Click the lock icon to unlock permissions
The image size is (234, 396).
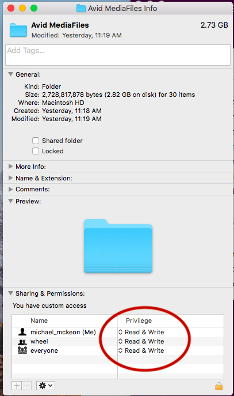click(x=219, y=386)
